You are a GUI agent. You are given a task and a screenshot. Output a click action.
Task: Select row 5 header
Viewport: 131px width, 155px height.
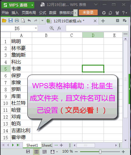click(x=6, y=69)
